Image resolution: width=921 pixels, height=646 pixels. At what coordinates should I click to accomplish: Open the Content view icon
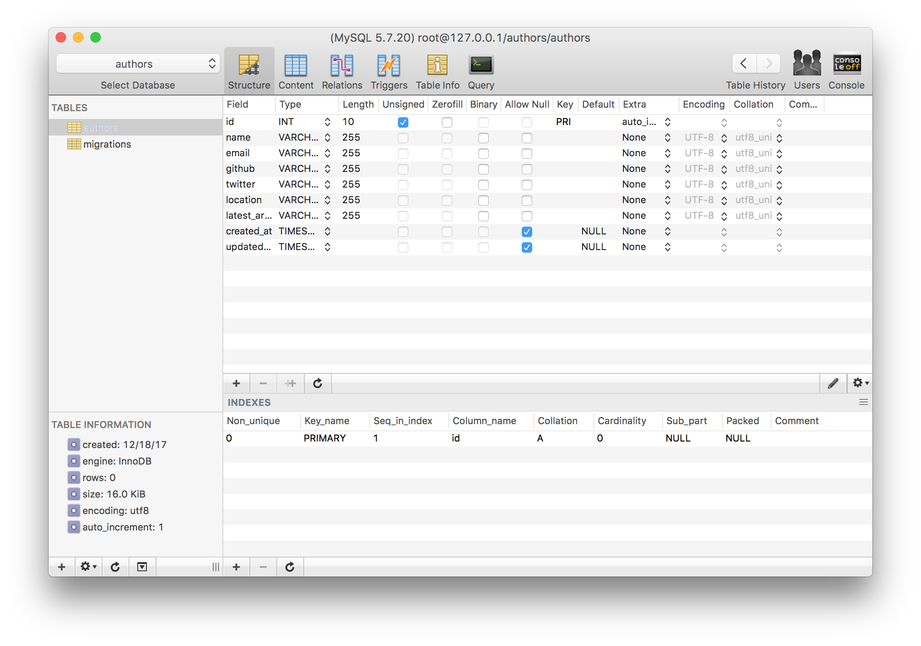(295, 66)
